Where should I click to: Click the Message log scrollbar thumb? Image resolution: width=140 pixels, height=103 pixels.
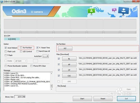point(52,86)
